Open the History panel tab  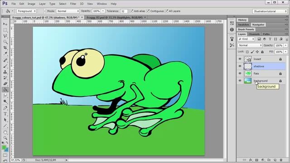pos(242,20)
